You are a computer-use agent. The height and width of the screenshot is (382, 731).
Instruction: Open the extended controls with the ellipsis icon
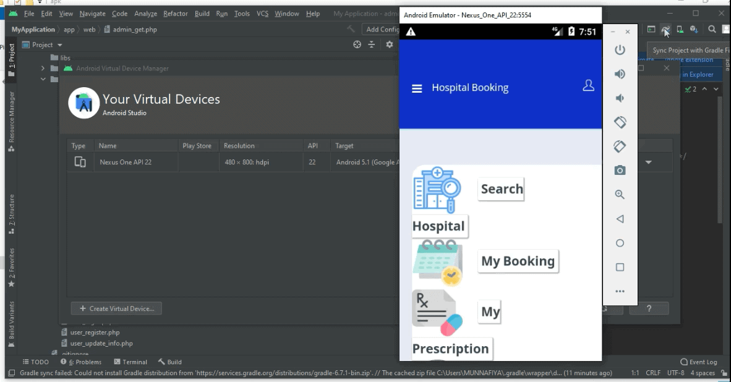click(x=620, y=291)
